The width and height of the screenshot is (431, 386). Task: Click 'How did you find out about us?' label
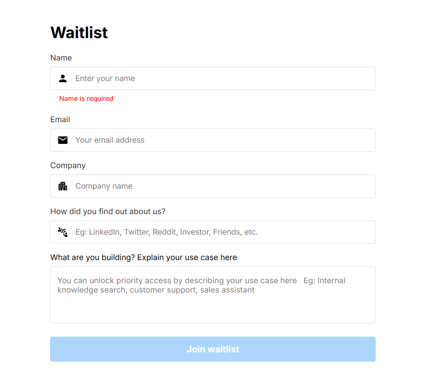[108, 211]
